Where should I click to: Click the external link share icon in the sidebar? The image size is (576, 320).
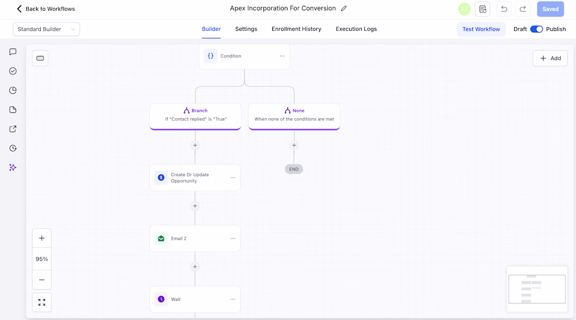click(13, 129)
